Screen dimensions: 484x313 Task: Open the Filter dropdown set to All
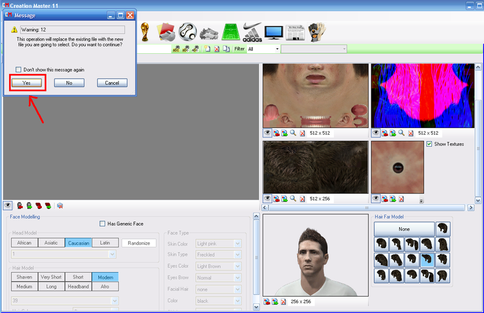tap(263, 49)
